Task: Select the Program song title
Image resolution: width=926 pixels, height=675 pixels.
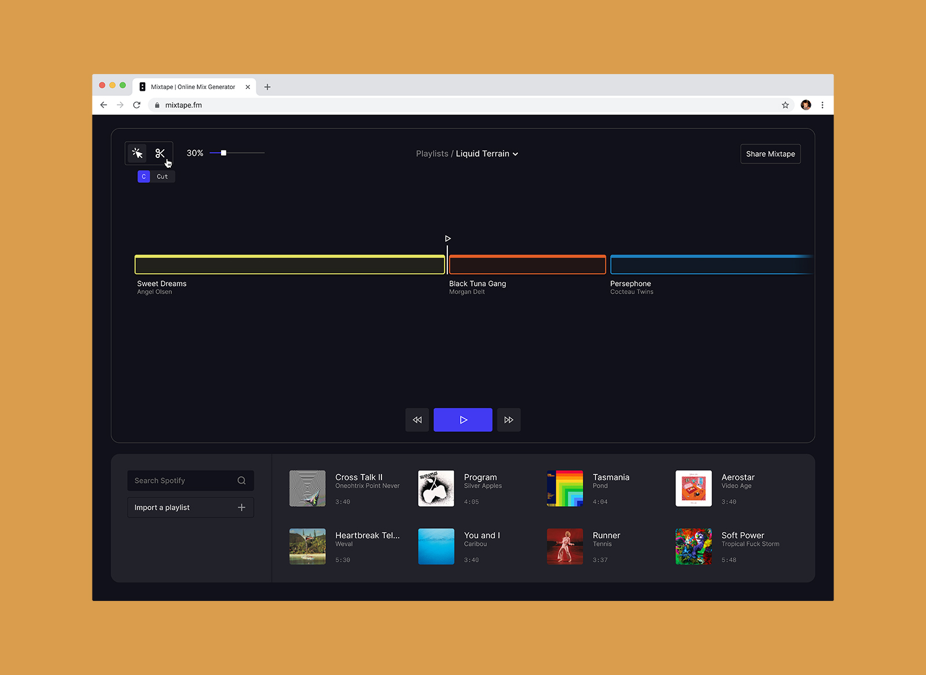Action: pos(480,477)
